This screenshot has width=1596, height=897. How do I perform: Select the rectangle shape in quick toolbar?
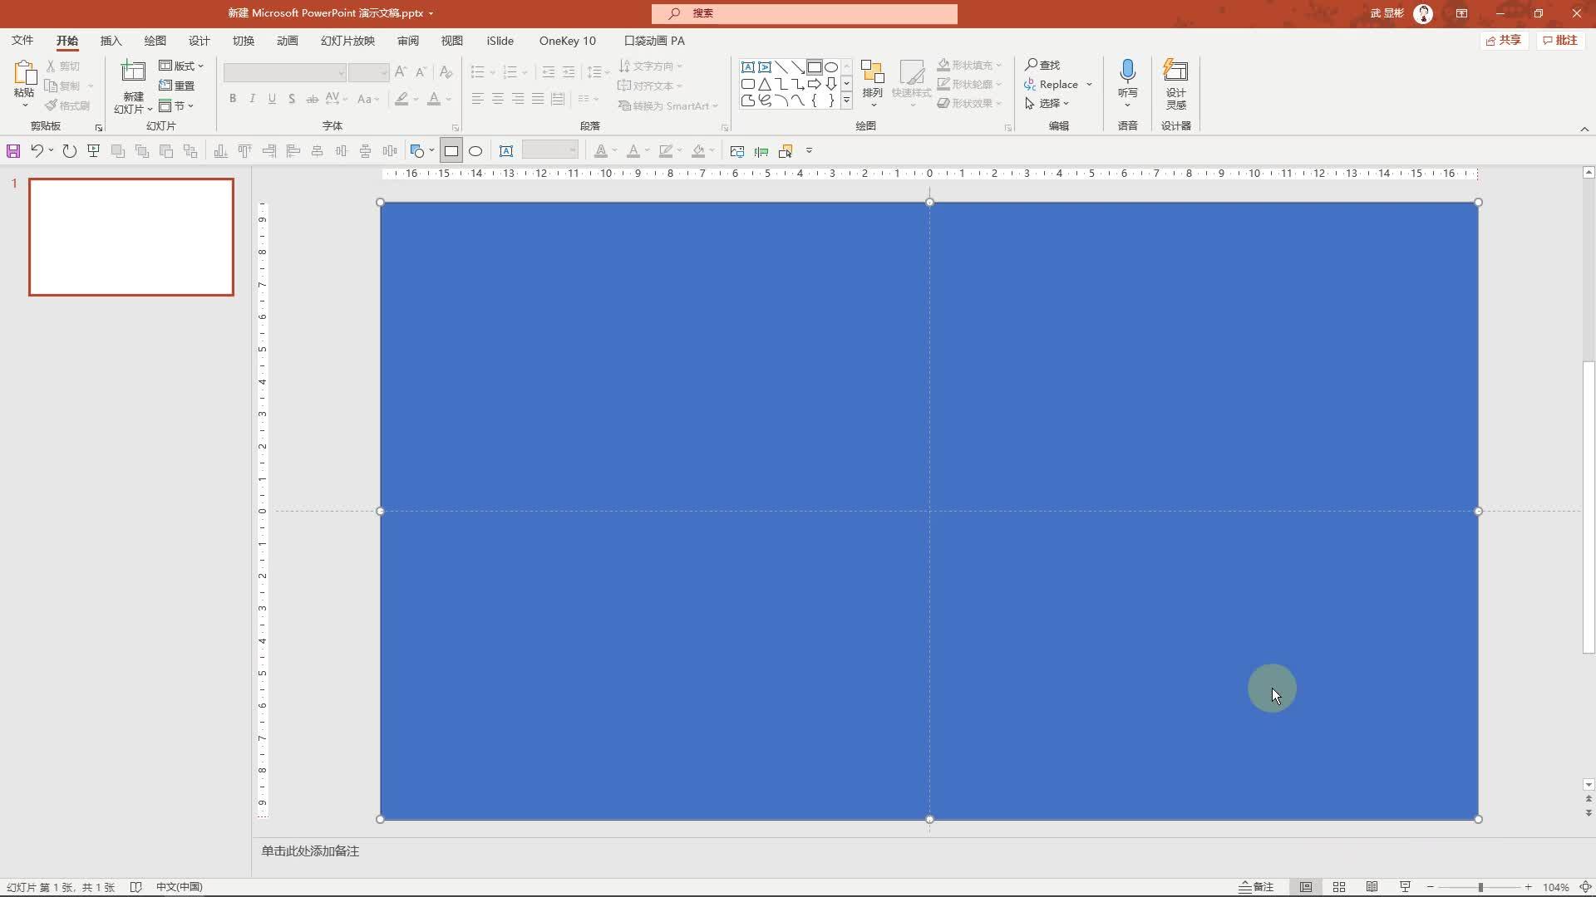coord(451,151)
